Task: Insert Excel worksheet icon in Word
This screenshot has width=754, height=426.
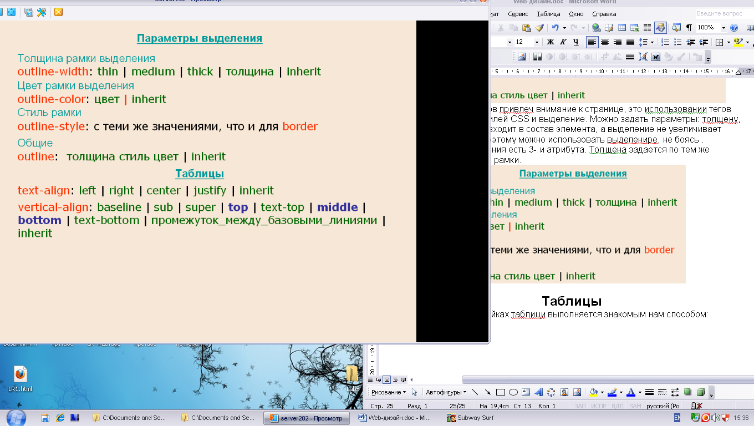Action: click(x=634, y=28)
